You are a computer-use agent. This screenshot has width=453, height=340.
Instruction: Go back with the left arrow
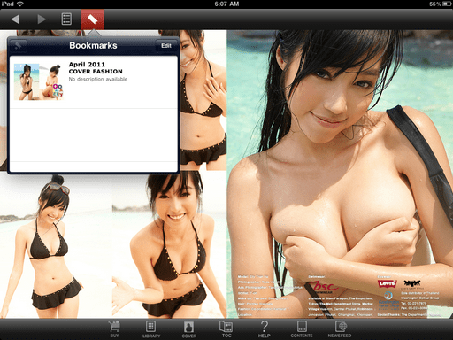[x=15, y=19]
